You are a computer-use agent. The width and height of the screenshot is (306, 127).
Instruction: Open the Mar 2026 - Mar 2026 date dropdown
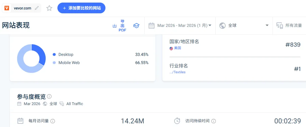click(184, 26)
